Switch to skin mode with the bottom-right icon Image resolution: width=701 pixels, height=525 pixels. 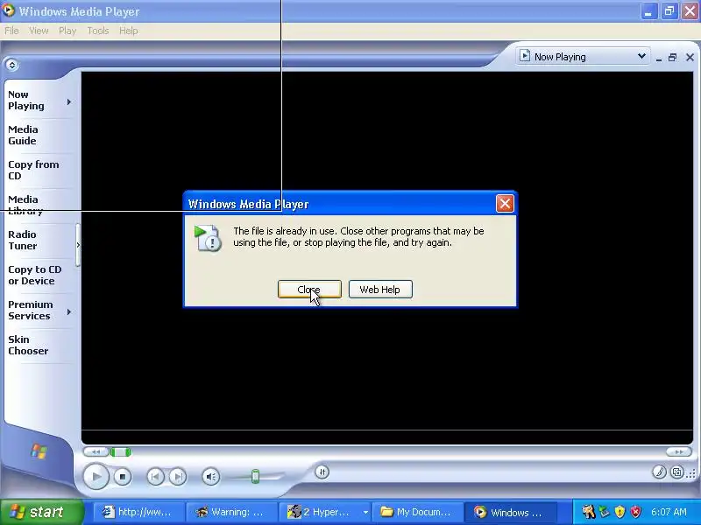coord(676,472)
